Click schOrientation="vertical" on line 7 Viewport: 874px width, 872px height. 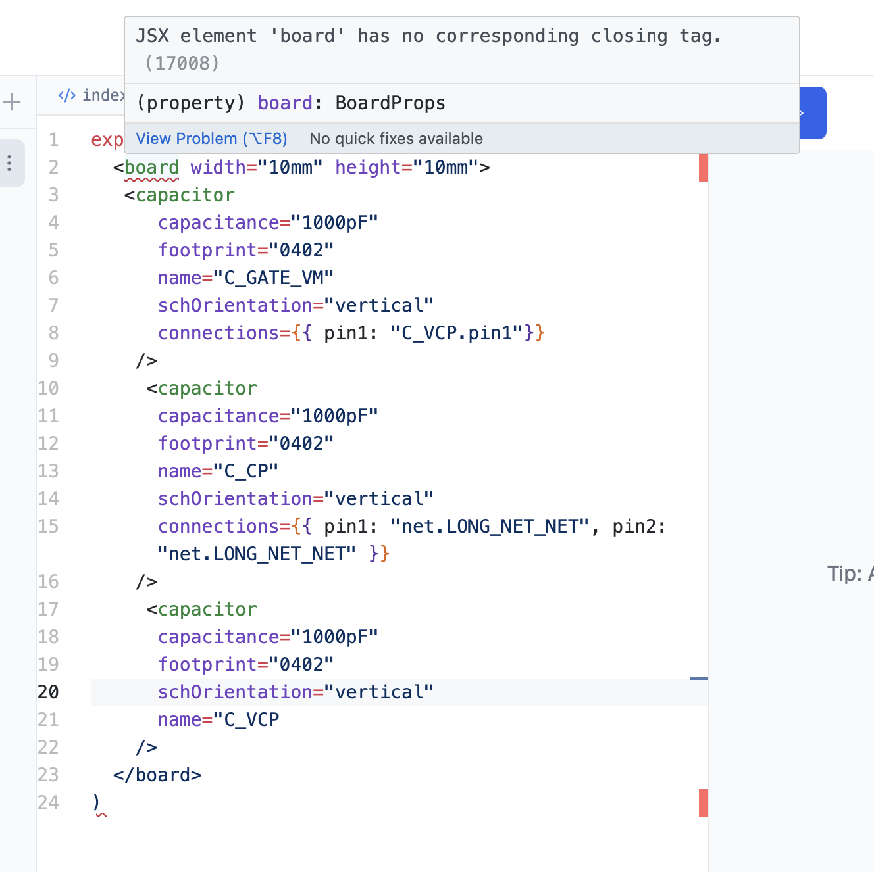click(296, 306)
